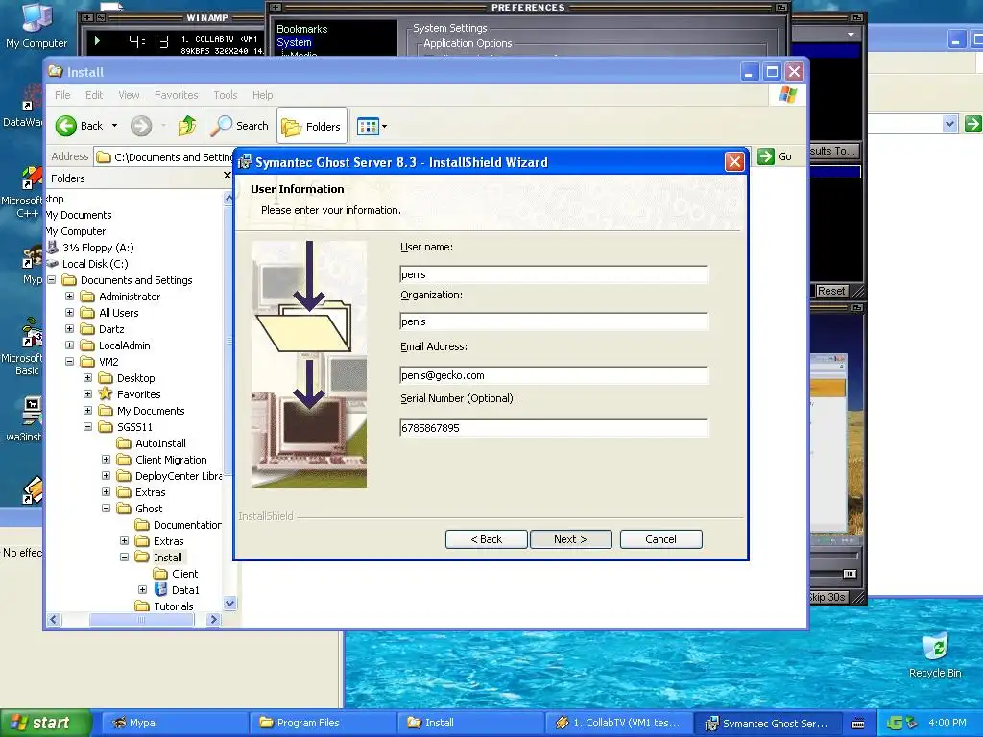
Task: Click the User name field
Action: click(554, 274)
